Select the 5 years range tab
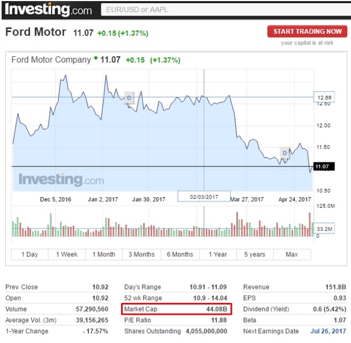The width and height of the screenshot is (351, 343). (255, 254)
